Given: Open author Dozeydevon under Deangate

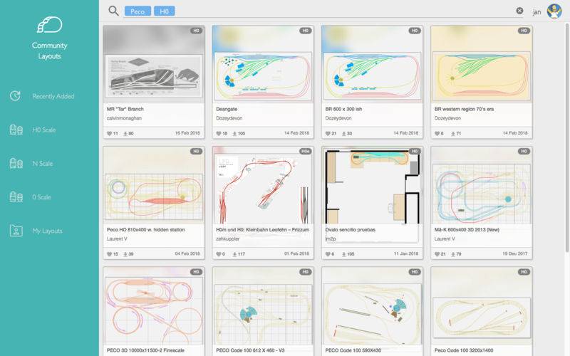Looking at the screenshot, I should [x=229, y=118].
